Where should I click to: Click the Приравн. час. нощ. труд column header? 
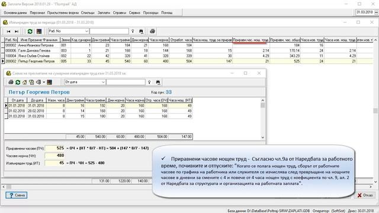(x=251, y=40)
